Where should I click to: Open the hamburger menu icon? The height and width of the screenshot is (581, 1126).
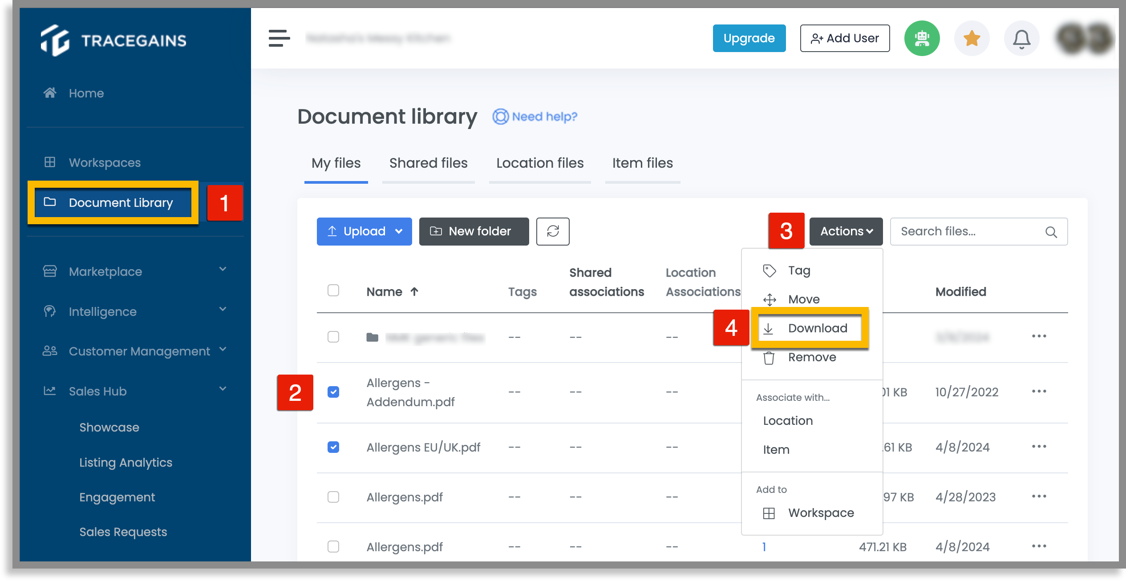tap(279, 38)
